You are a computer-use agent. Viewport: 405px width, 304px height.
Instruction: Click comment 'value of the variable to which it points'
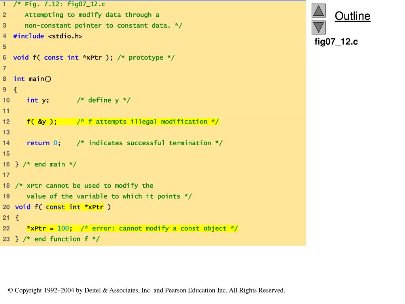tap(103, 196)
